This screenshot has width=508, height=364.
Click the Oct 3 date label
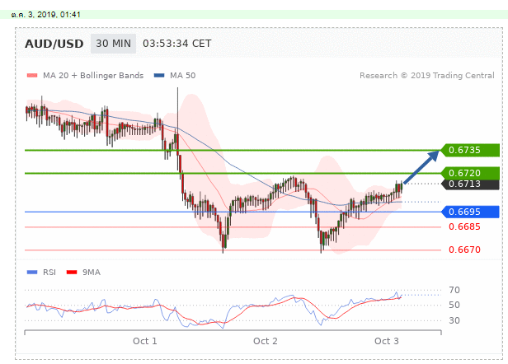point(387,341)
